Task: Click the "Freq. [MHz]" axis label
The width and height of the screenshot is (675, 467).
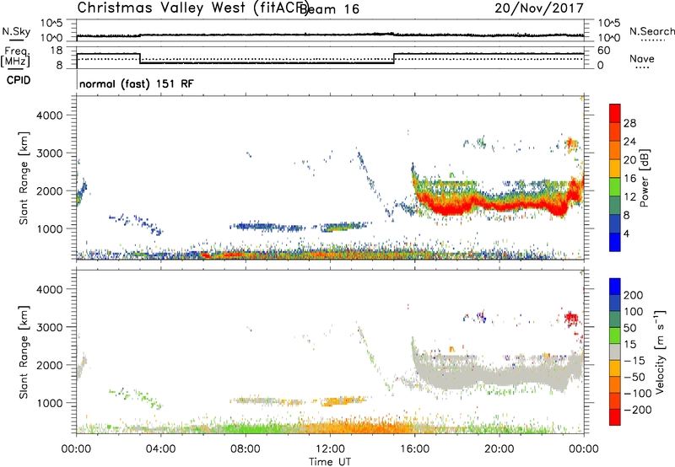Action: tap(15, 57)
